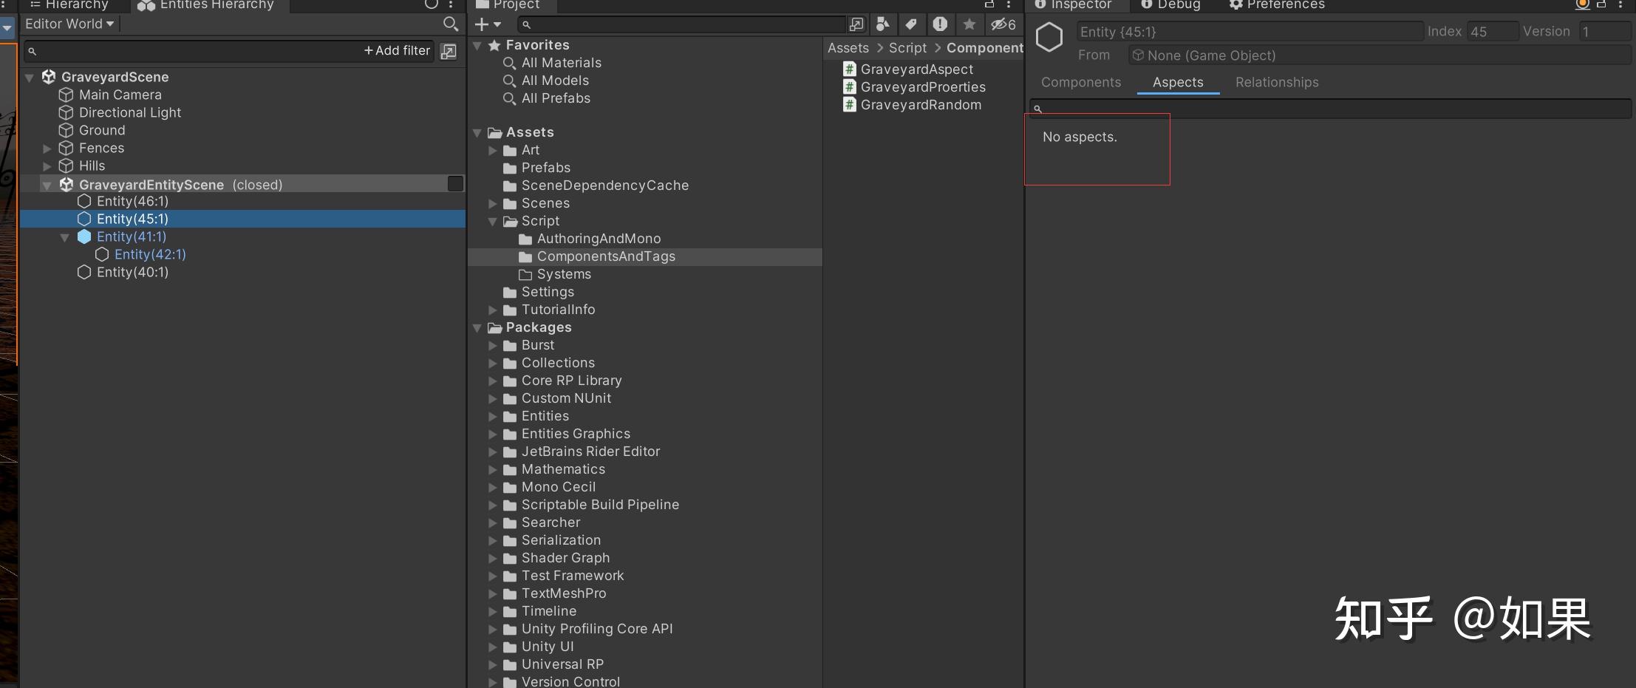Click the Assets breadcrumb link

(x=848, y=47)
